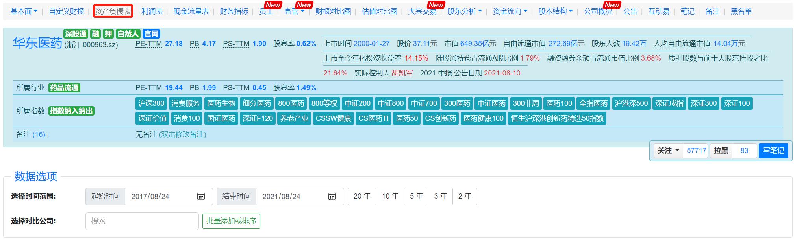Open the 养老产业 index tag
Screen dimensions: 797x243
point(294,118)
